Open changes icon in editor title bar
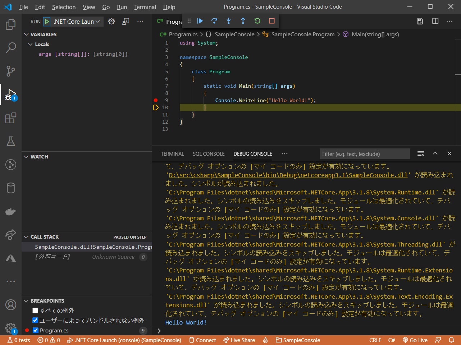461x345 pixels. tap(420, 21)
